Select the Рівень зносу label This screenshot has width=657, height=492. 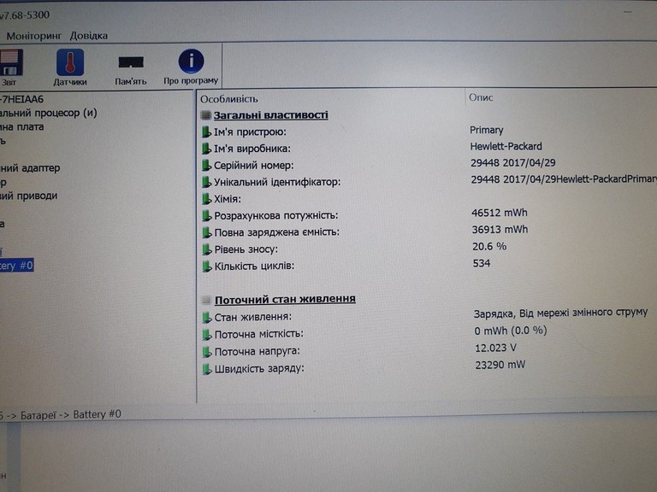[x=246, y=249]
